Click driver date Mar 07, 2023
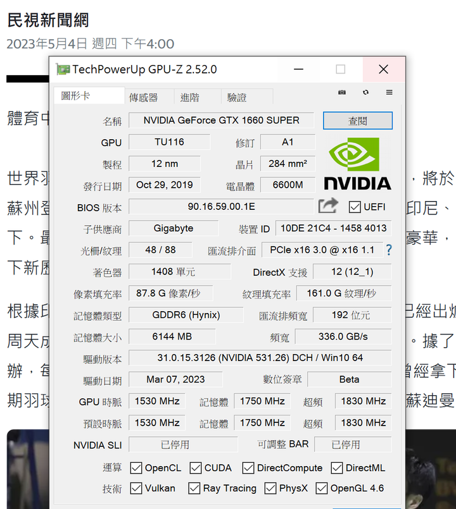 tap(175, 379)
